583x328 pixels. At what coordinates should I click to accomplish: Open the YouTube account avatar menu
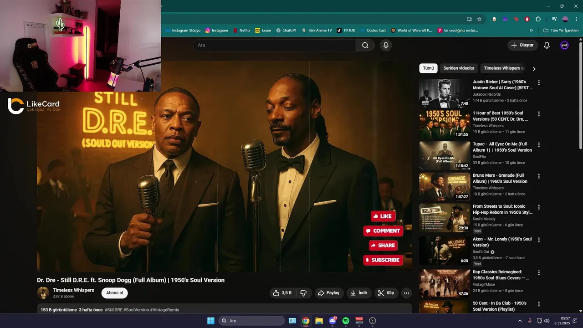point(564,45)
